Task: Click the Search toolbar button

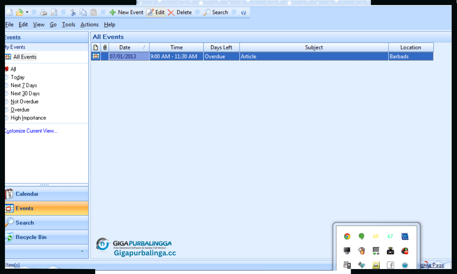Action: 216,12
